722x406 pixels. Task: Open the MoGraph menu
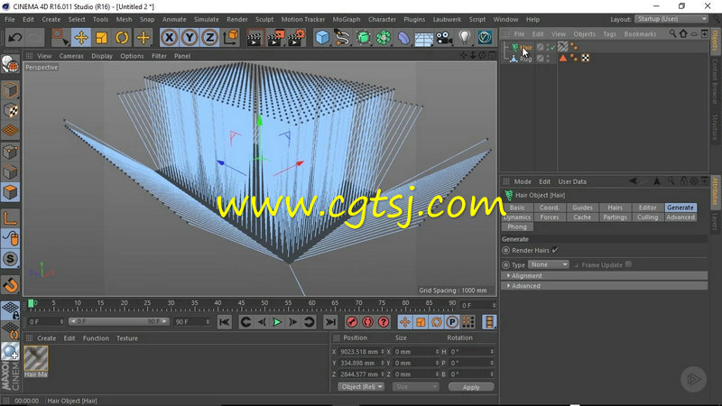click(347, 19)
